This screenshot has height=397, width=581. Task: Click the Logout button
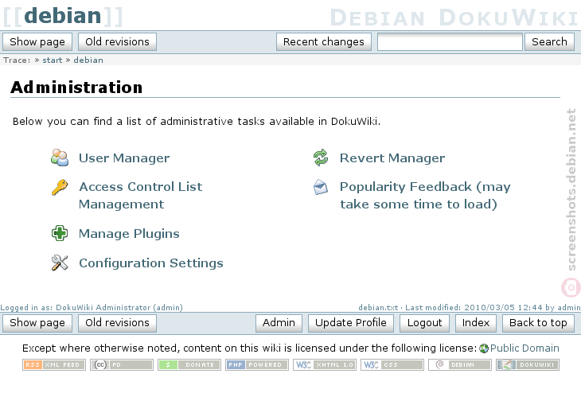[x=425, y=322]
